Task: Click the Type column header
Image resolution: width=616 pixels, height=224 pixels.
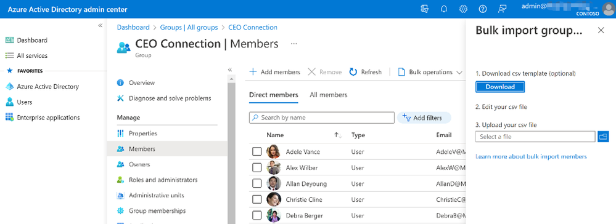Action: click(x=358, y=135)
